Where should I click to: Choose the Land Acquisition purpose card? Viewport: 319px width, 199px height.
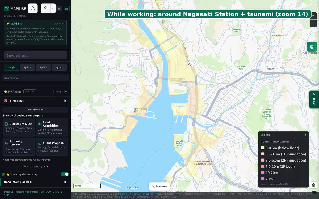52,128
